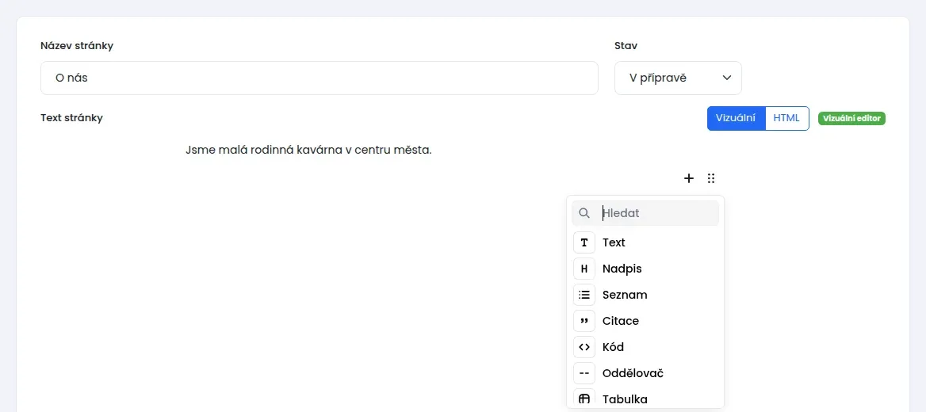
Task: Switch the editor to Vizuální mode
Action: tap(736, 118)
